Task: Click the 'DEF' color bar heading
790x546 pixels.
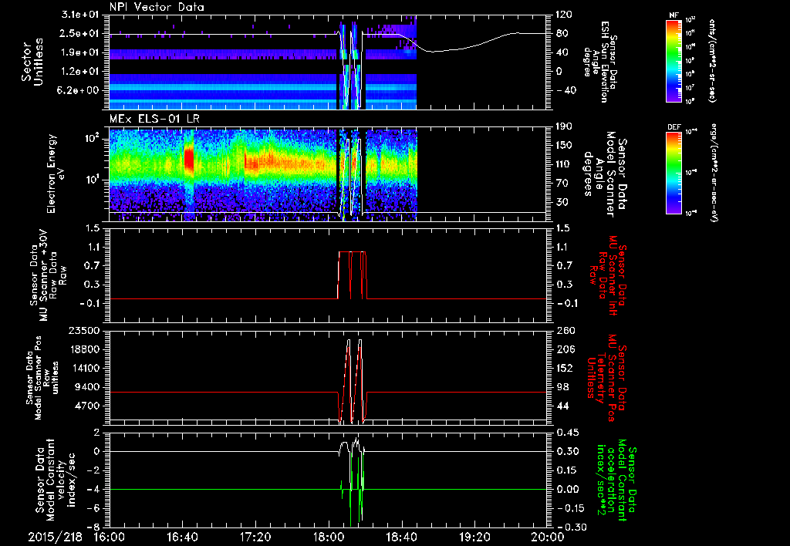Action: tap(674, 127)
